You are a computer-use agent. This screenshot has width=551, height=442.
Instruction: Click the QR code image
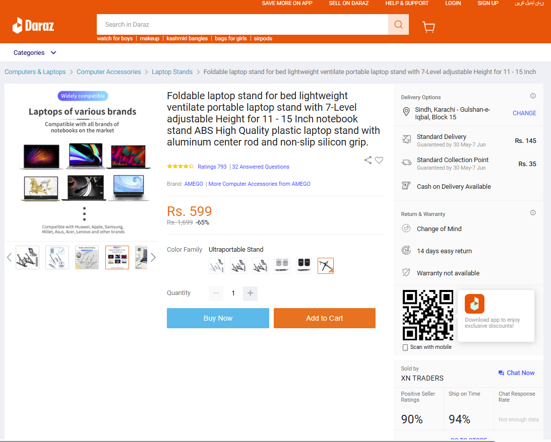tap(427, 315)
